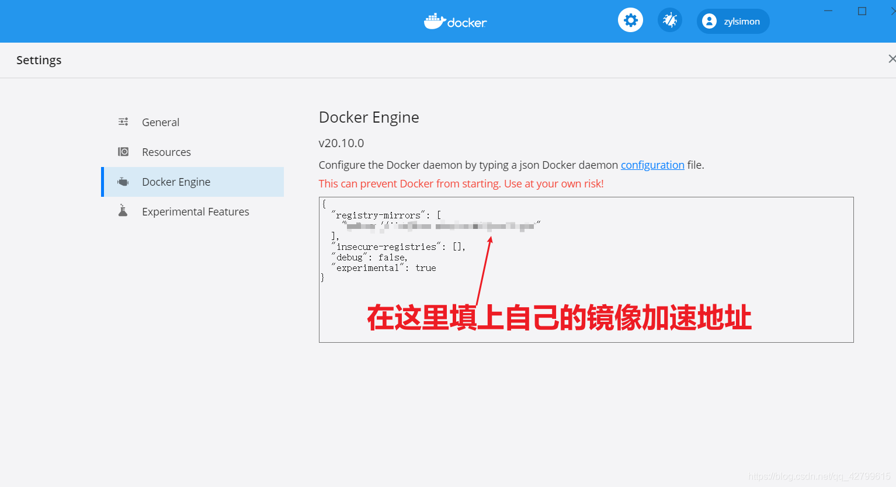The width and height of the screenshot is (896, 487).
Task: Click the blurred mirror URL value
Action: point(441,226)
